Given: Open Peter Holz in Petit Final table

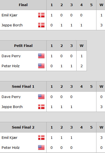Looking at the screenshot, I should 10,66.
